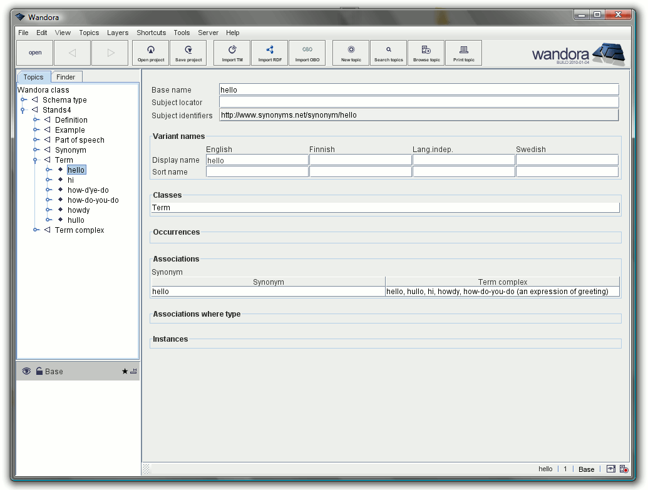Collapse the Term tree node

36,160
